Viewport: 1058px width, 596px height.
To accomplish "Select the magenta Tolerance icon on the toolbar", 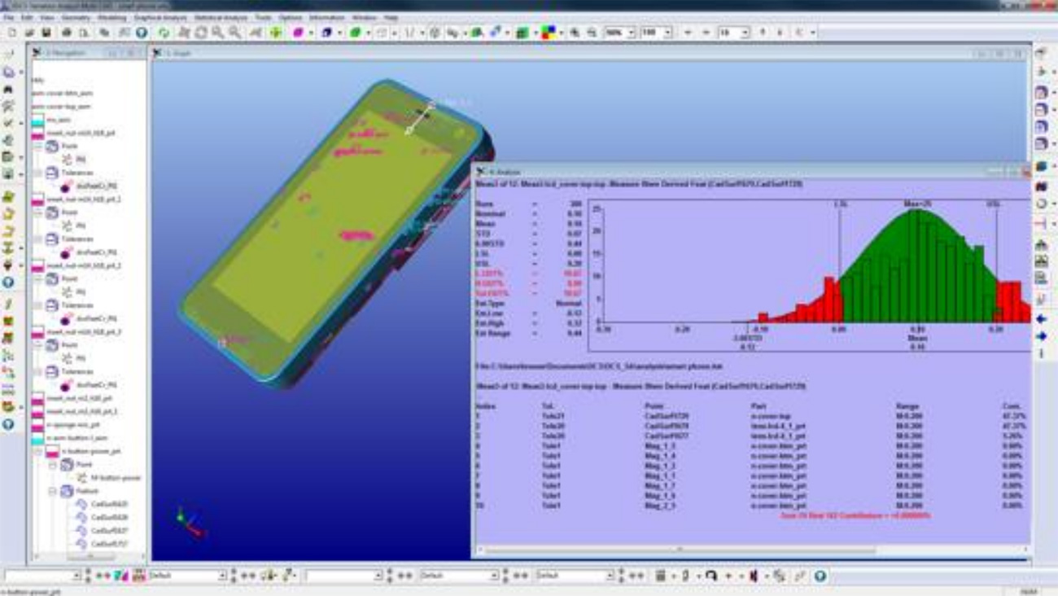I will coord(296,33).
